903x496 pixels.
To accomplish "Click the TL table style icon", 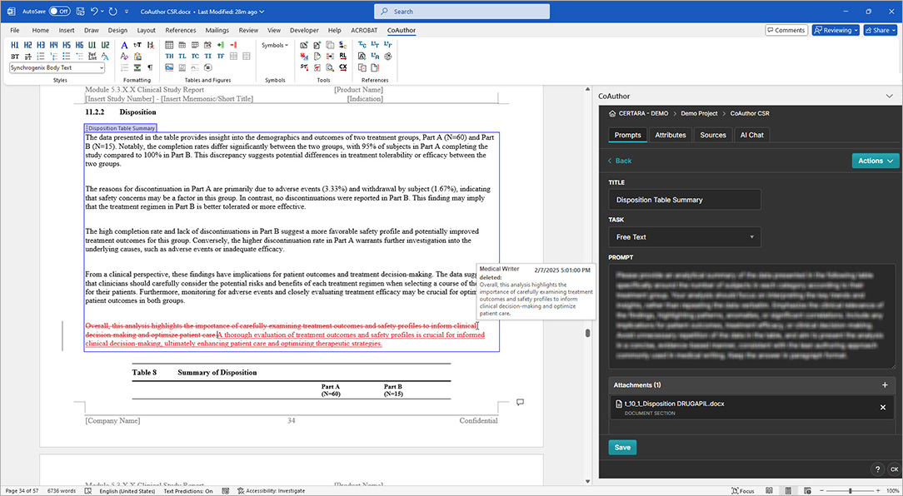I will coord(182,57).
